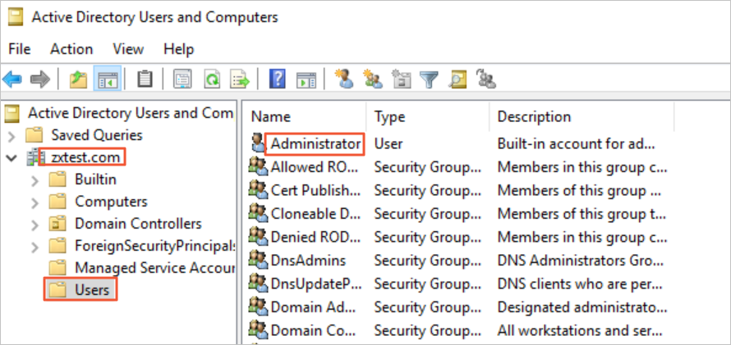Click Add to group toolbar icon

pos(485,79)
